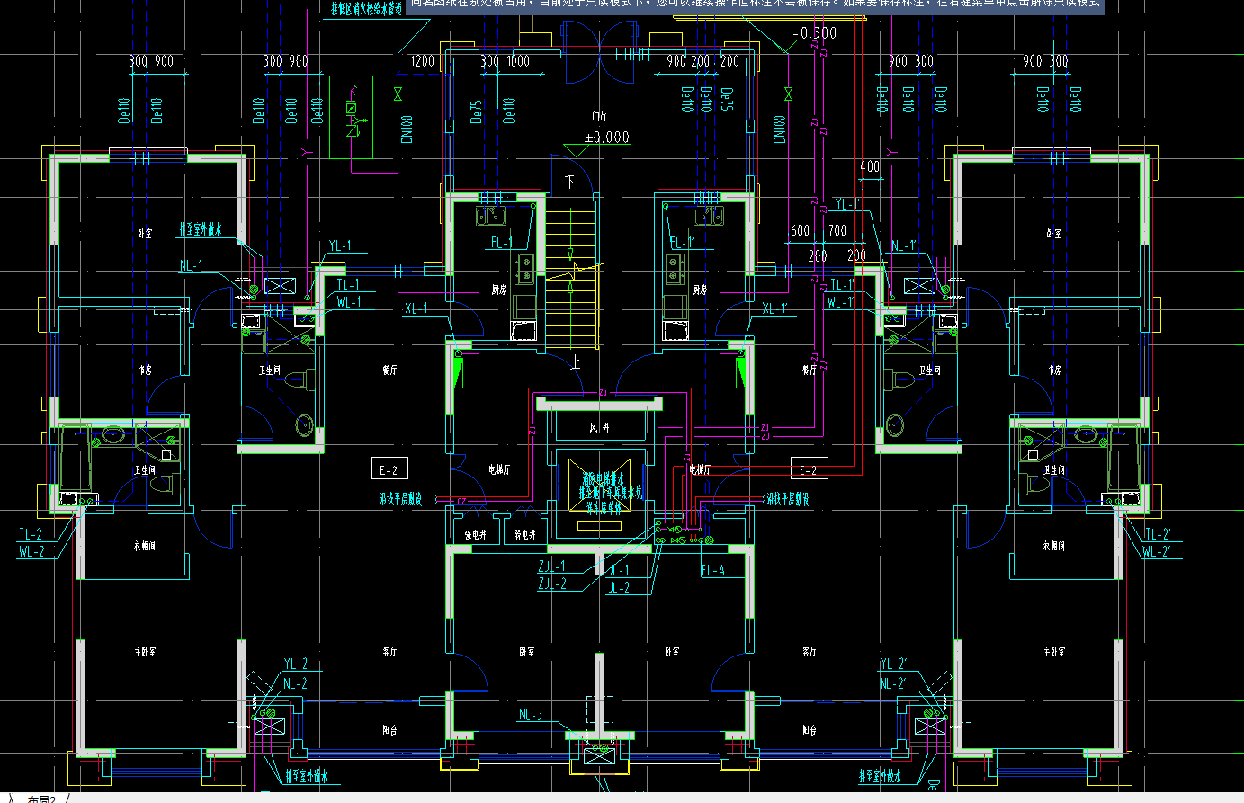Select the 风井 shaft label

tap(599, 427)
